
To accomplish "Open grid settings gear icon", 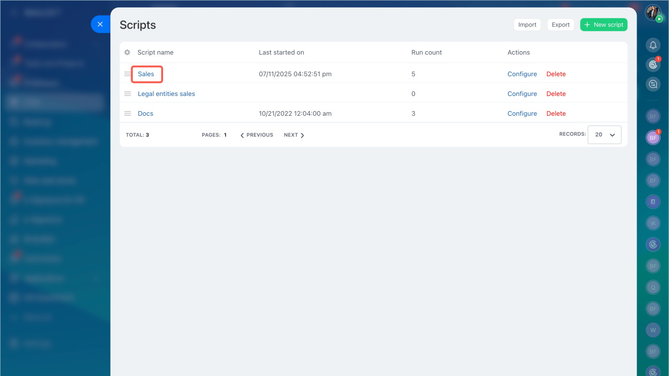I will pyautogui.click(x=127, y=53).
